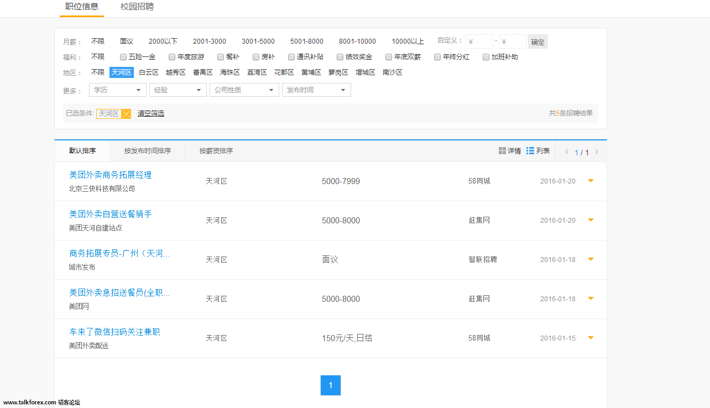Expand the 美团外卖商务拓展经理 row arrow
Screen dimensions: 710x408
click(x=591, y=181)
